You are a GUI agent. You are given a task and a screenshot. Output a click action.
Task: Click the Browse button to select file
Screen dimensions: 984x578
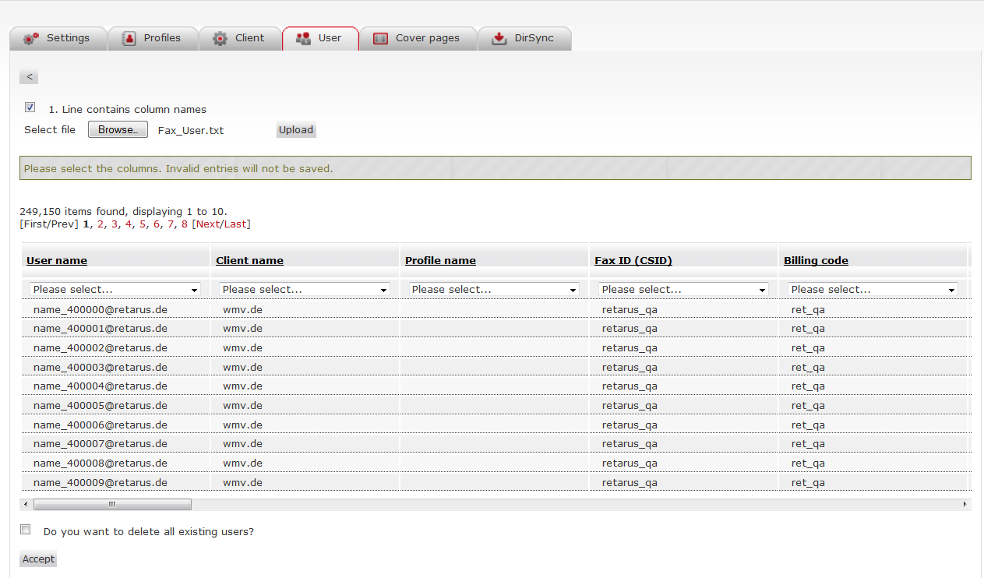(118, 130)
